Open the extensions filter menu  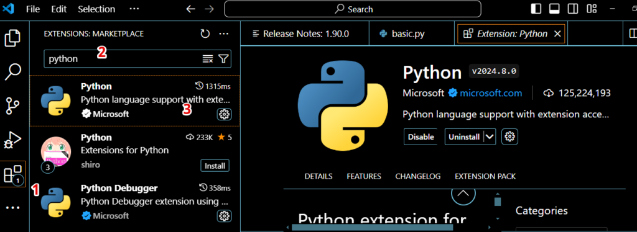[223, 59]
